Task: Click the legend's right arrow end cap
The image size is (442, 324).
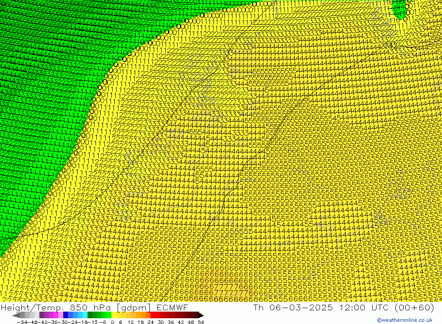Action: click(201, 316)
